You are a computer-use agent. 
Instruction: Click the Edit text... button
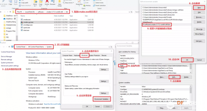pyautogui.click(x=199, y=41)
